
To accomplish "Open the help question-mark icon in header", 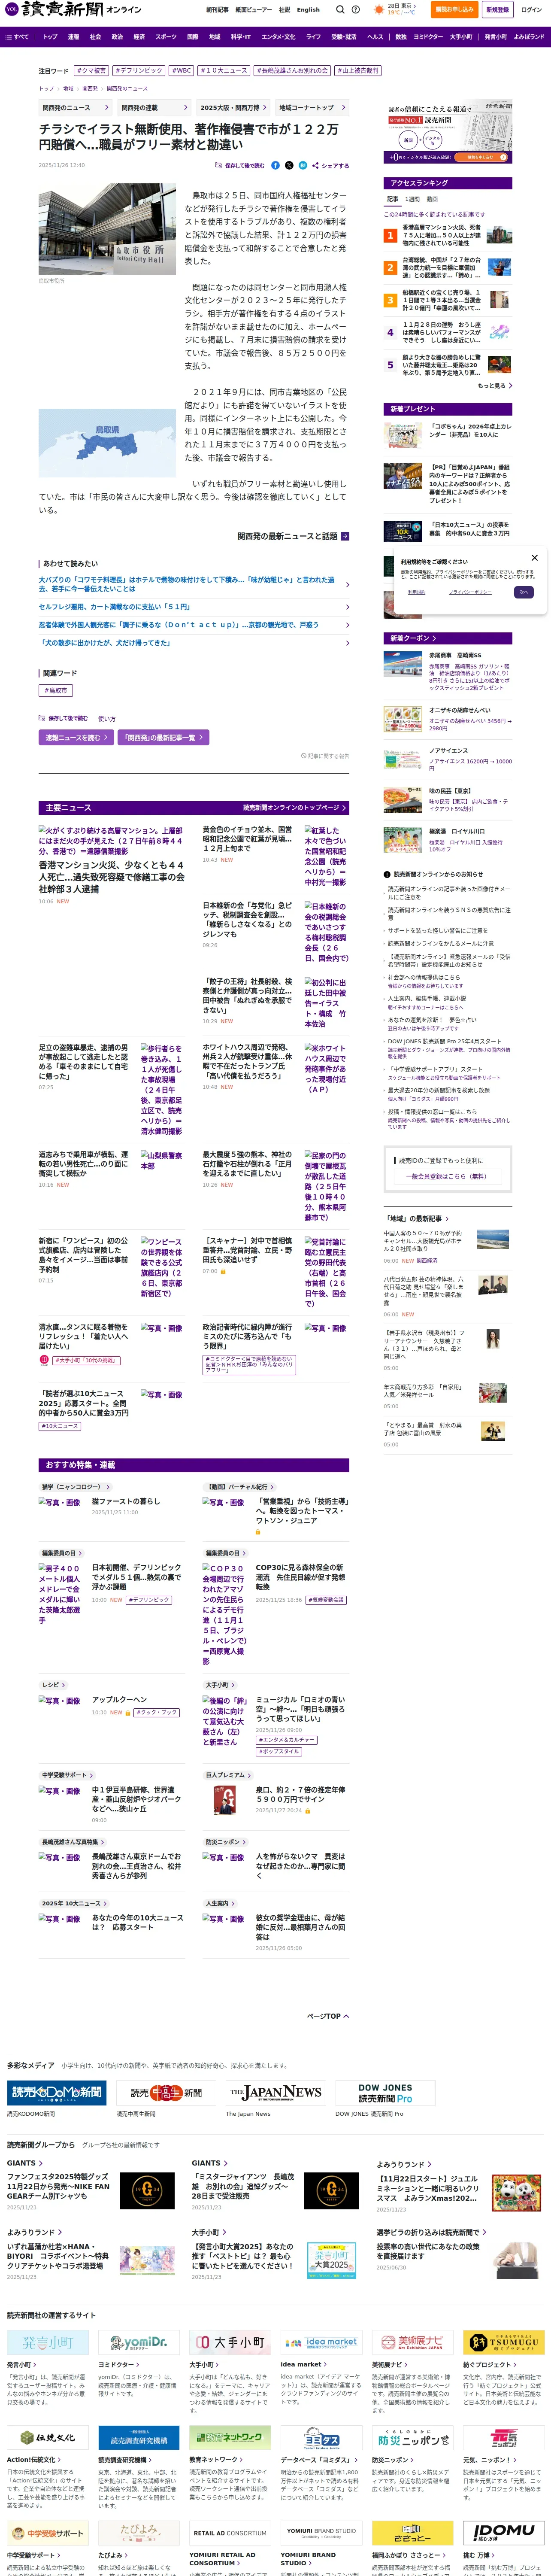I will point(356,10).
